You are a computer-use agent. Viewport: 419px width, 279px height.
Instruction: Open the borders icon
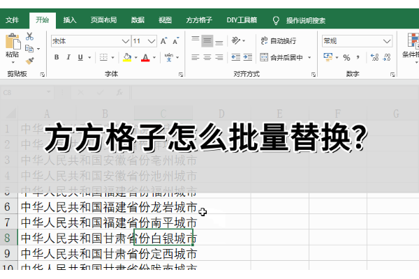tap(103, 57)
